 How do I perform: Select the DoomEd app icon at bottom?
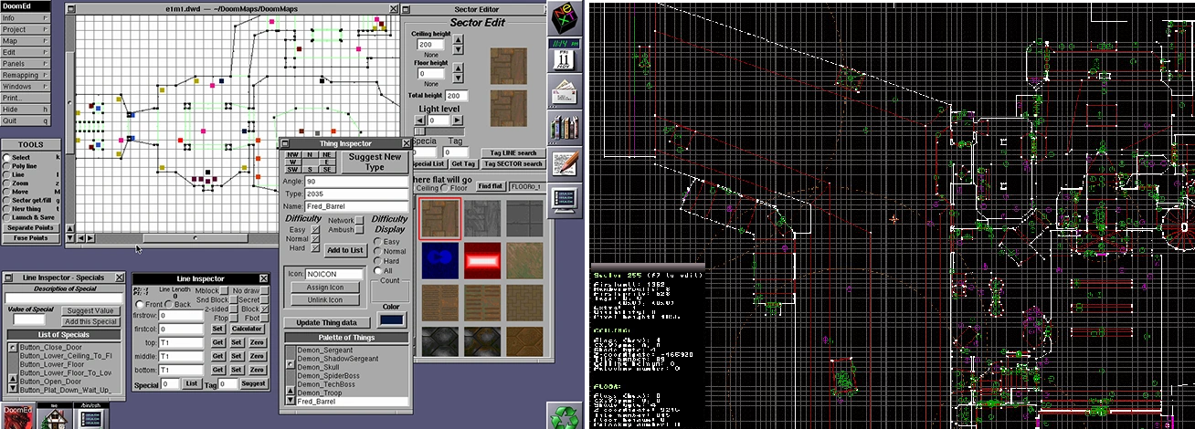click(17, 413)
